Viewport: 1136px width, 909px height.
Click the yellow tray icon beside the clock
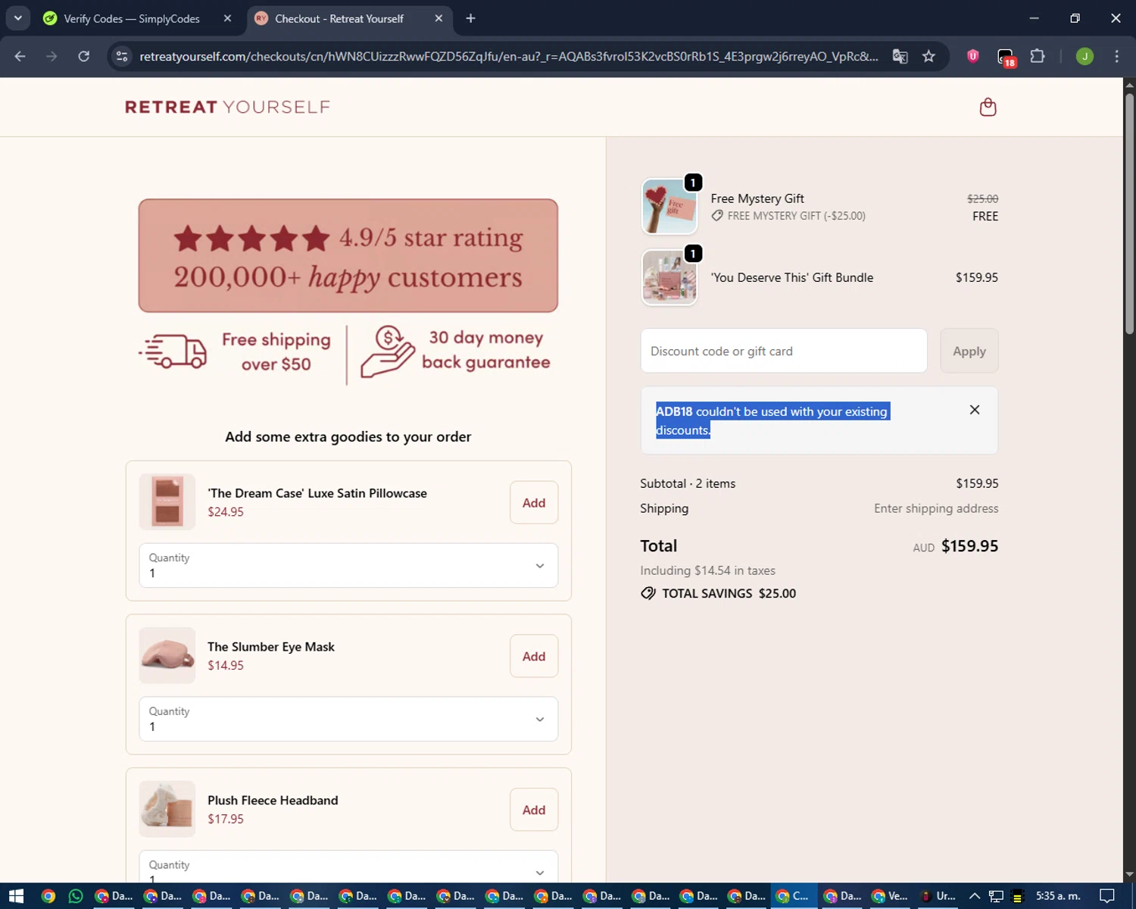coord(1017,896)
